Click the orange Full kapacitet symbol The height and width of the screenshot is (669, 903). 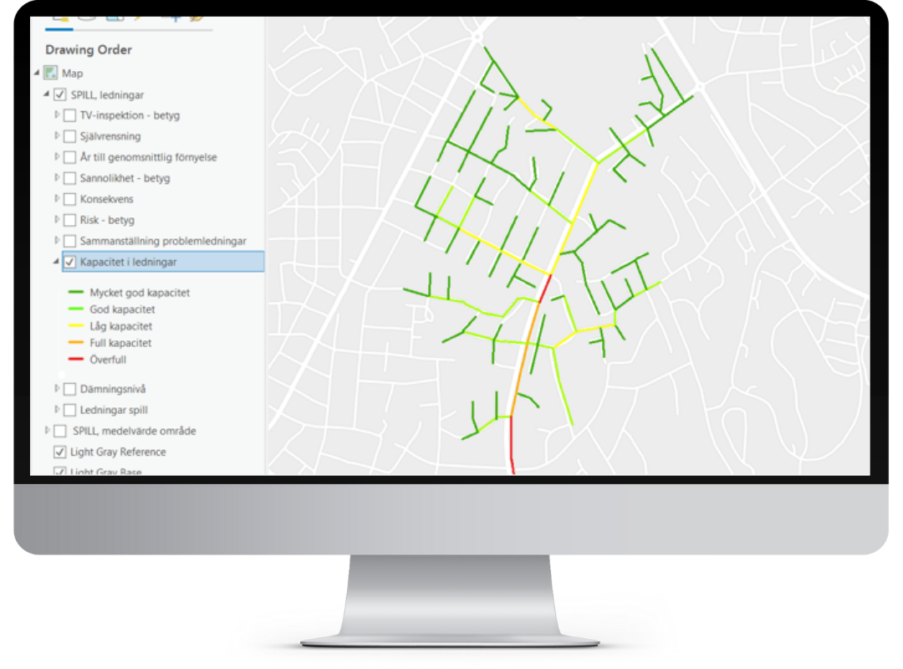coord(75,343)
